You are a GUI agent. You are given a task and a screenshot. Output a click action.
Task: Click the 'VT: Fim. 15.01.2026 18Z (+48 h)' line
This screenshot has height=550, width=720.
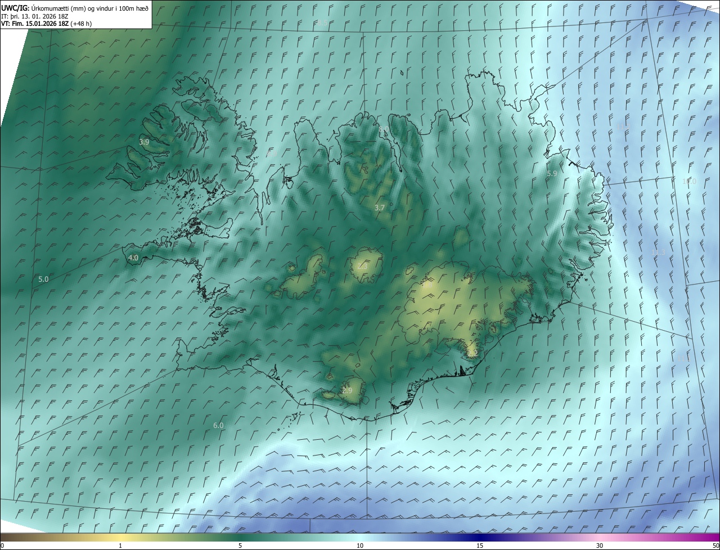pos(46,24)
